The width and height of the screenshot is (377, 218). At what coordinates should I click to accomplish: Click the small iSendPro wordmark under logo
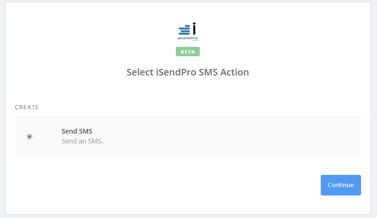point(188,38)
